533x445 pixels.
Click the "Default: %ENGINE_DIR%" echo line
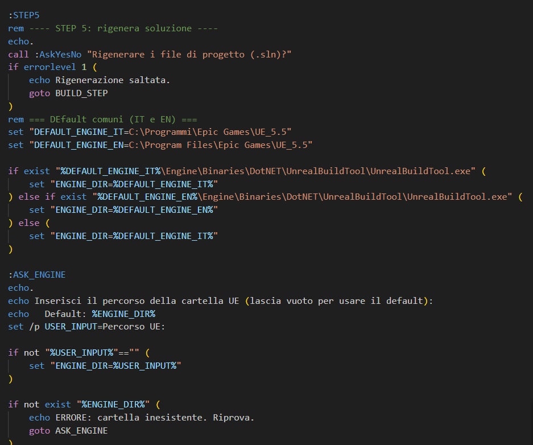tap(100, 314)
